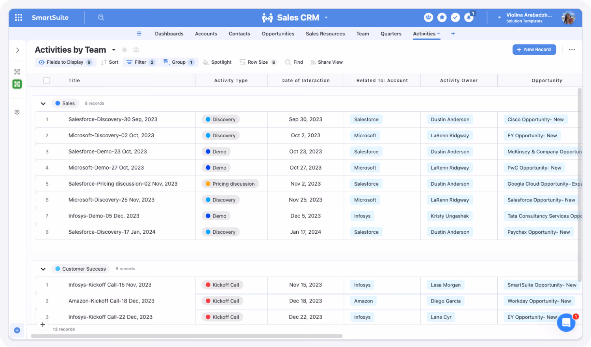Expand the left sidebar arrow
Viewport: 591px width, 347px height.
(17, 50)
